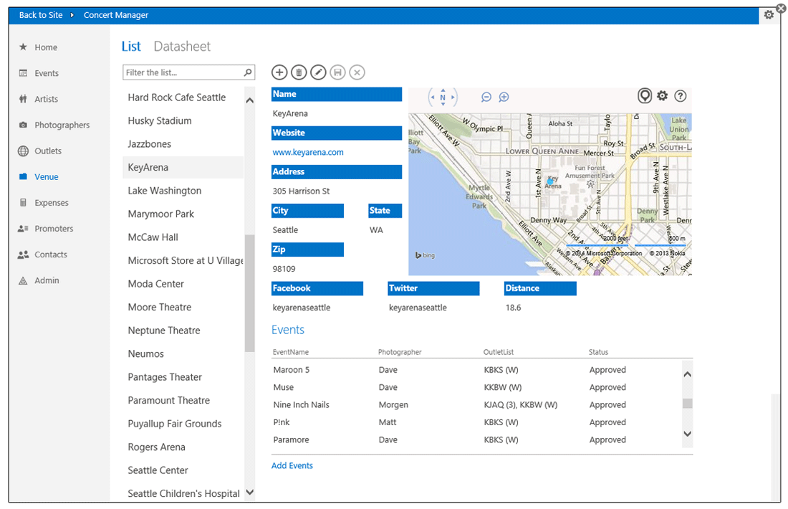
Task: Click the Home star icon in sidebar
Action: coord(23,47)
